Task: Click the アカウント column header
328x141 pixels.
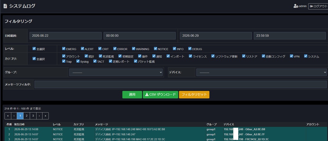Action: pyautogui.click(x=313, y=124)
